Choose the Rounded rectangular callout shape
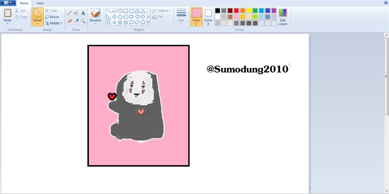 tap(131, 22)
